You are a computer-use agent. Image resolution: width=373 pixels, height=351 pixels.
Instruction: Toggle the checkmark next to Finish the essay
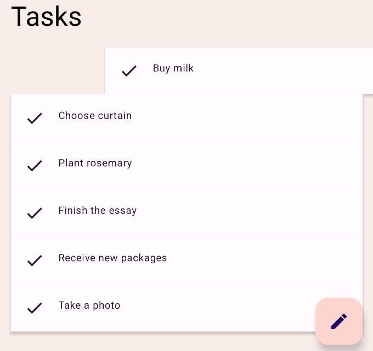[35, 213]
